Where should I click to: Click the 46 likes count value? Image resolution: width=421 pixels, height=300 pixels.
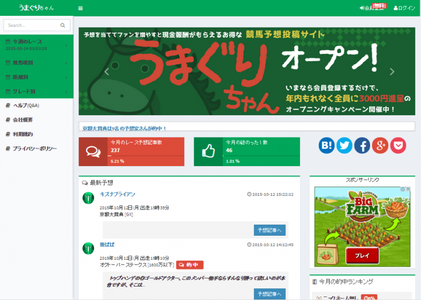tap(229, 150)
